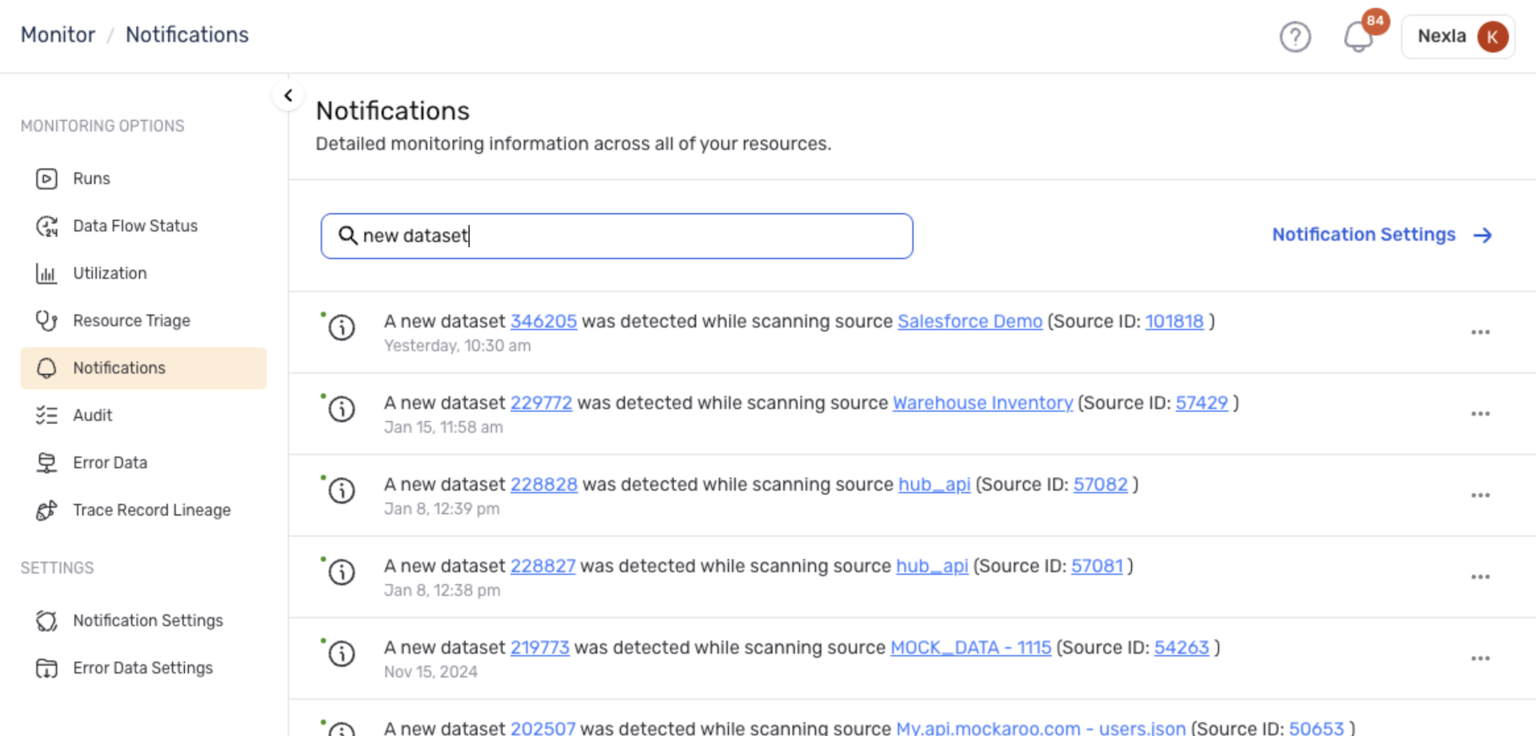The image size is (1536, 736).
Task: Collapse the sidebar with the chevron button
Action: [288, 96]
